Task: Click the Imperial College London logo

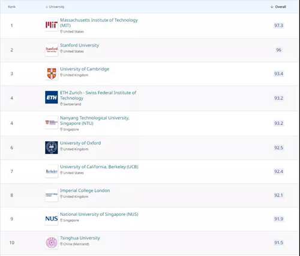Action: click(52, 195)
